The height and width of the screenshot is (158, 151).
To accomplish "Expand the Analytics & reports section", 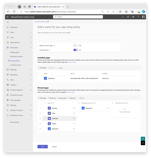I will pyautogui.click(x=31, y=110).
